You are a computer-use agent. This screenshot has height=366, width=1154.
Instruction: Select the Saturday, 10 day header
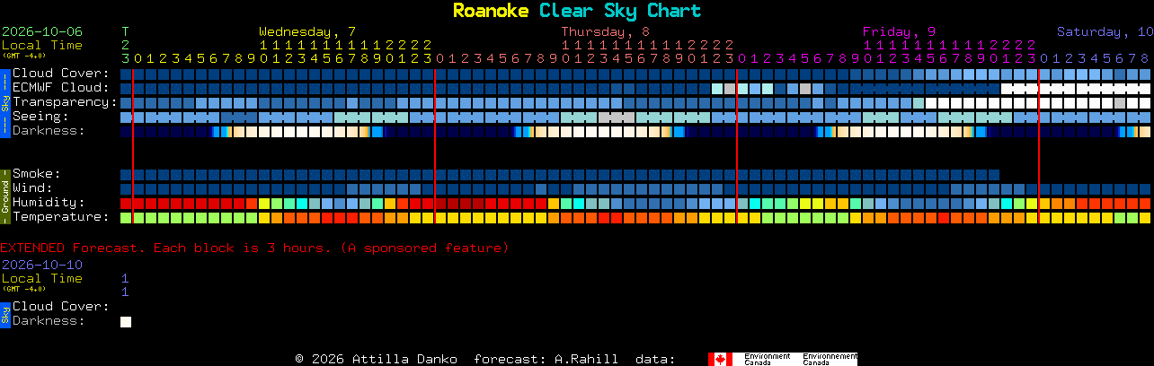(x=1105, y=31)
